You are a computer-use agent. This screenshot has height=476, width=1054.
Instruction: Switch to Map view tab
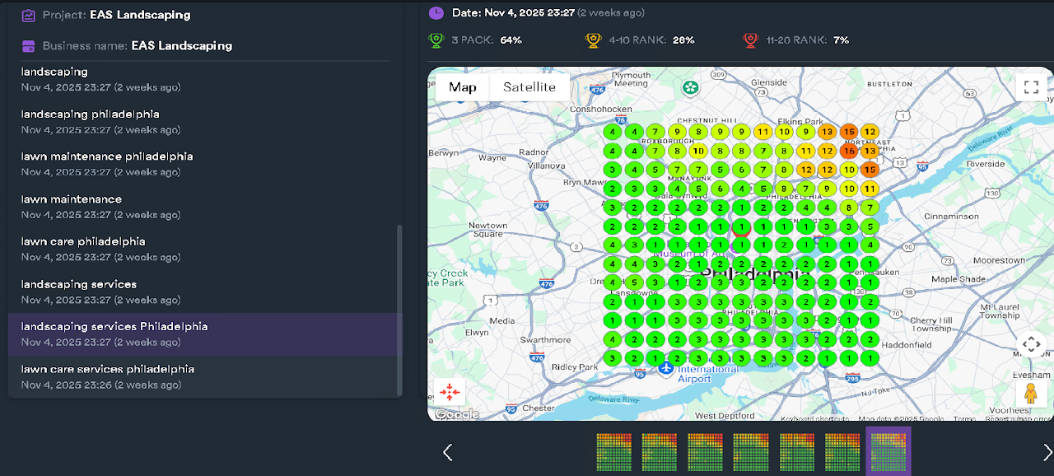pos(463,86)
